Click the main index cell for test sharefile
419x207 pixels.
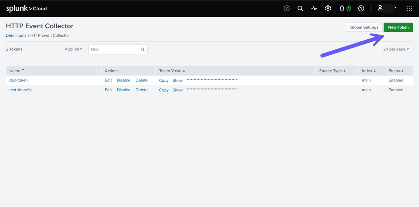(x=366, y=90)
